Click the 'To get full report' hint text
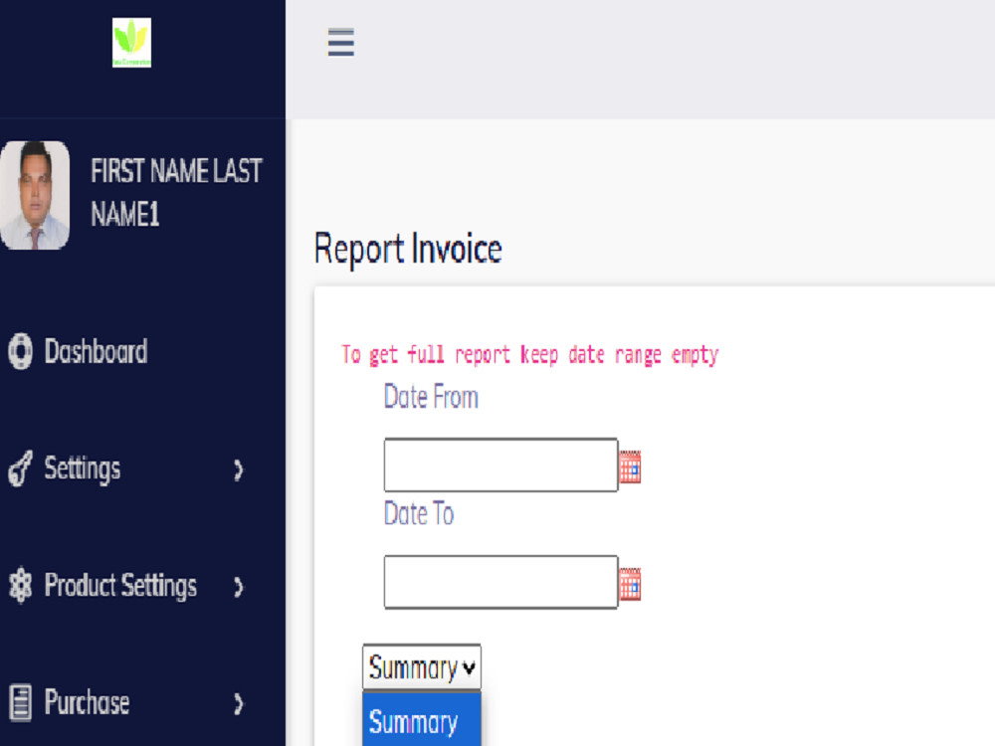Image resolution: width=995 pixels, height=746 pixels. (x=530, y=355)
